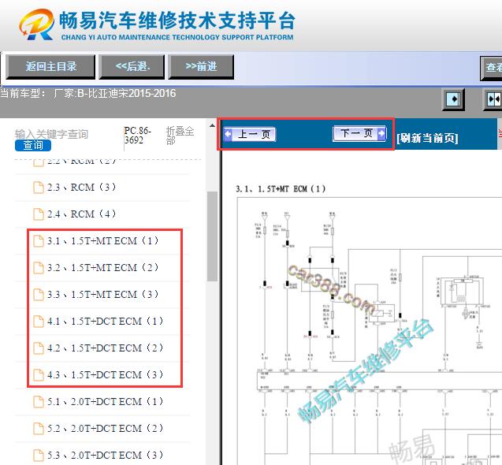Click the blue 查询 search button
This screenshot has width=502, height=465.
click(x=33, y=145)
